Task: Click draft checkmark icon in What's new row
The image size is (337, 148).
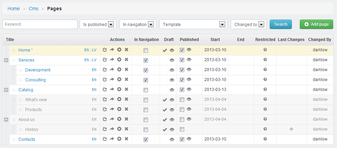Action: point(165,100)
